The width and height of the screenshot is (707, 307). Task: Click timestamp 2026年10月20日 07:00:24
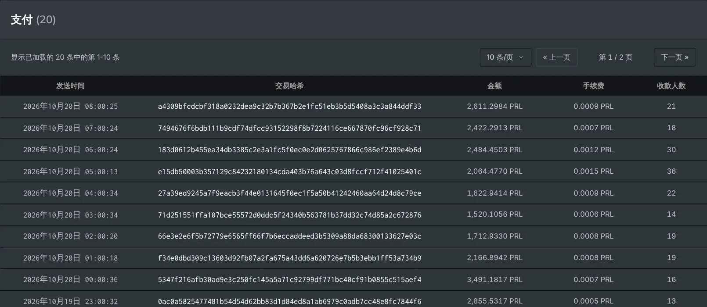[x=70, y=128]
